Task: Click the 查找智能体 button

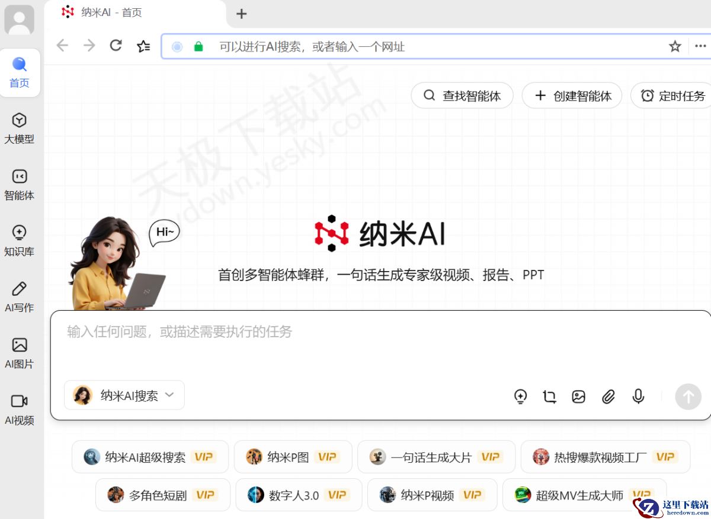Action: [x=462, y=95]
